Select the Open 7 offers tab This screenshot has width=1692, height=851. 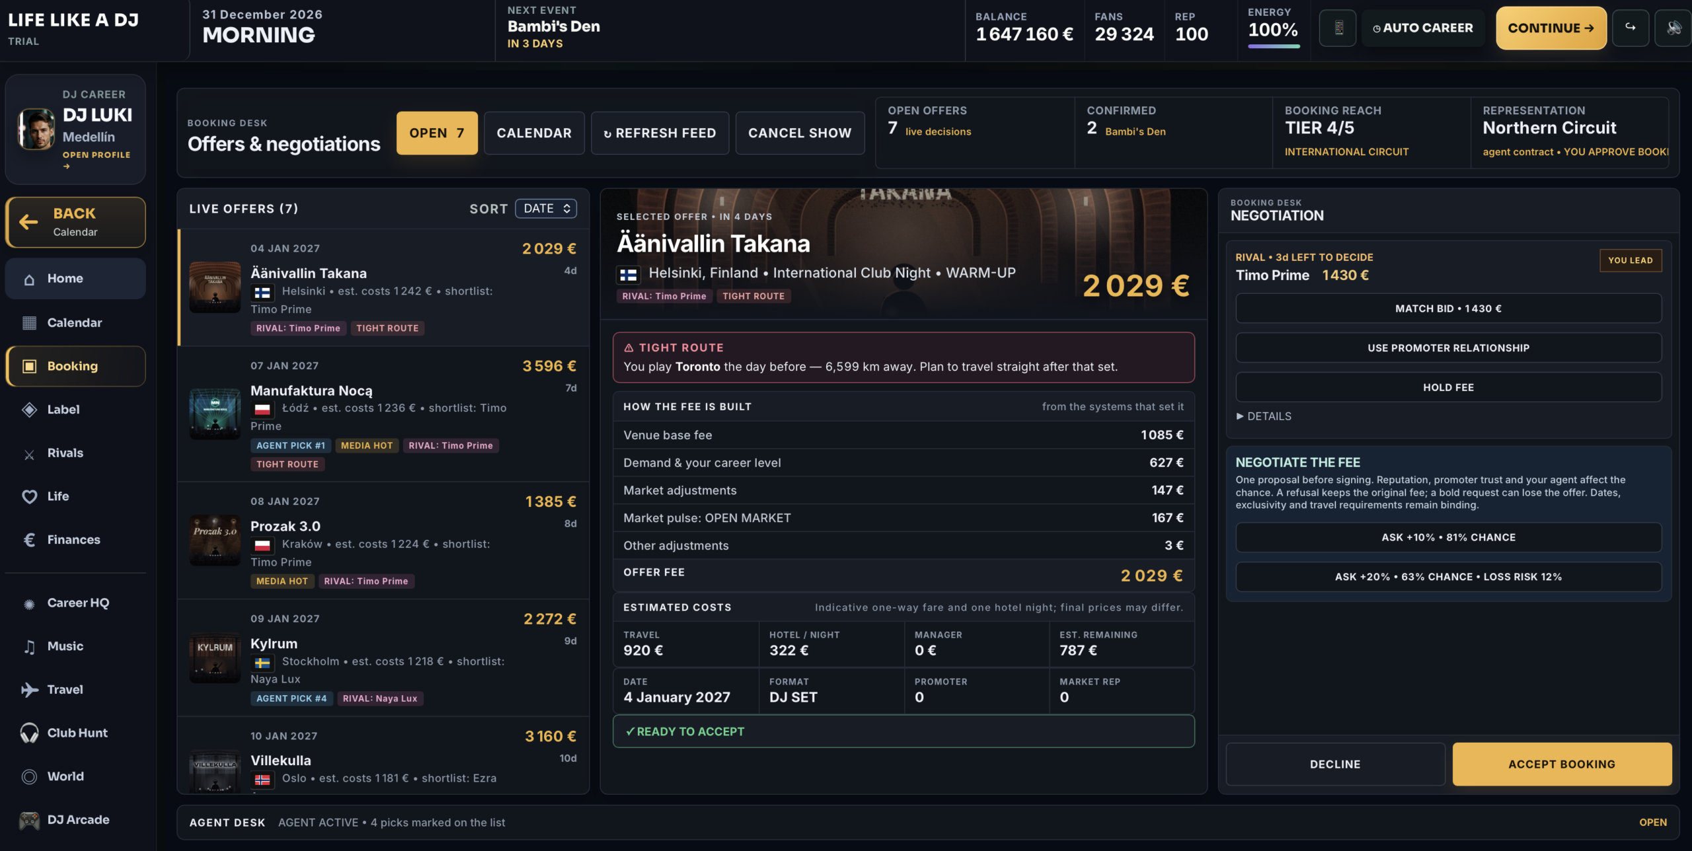click(x=437, y=133)
